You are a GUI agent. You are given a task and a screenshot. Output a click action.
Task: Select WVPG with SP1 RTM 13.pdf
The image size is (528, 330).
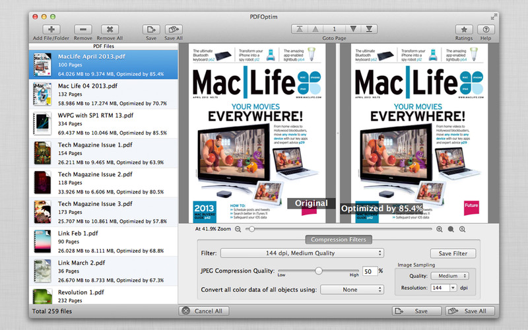pyautogui.click(x=104, y=123)
